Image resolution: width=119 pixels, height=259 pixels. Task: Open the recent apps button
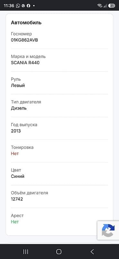[x=25, y=252]
